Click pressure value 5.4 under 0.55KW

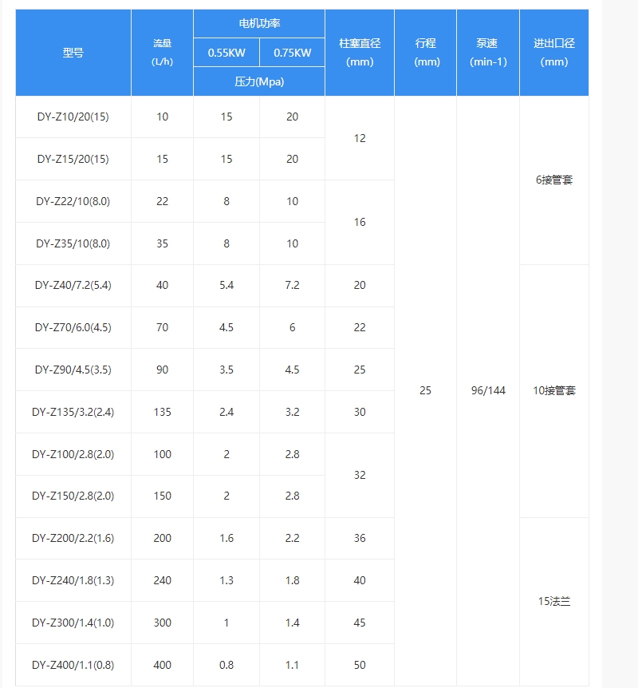[x=226, y=285]
